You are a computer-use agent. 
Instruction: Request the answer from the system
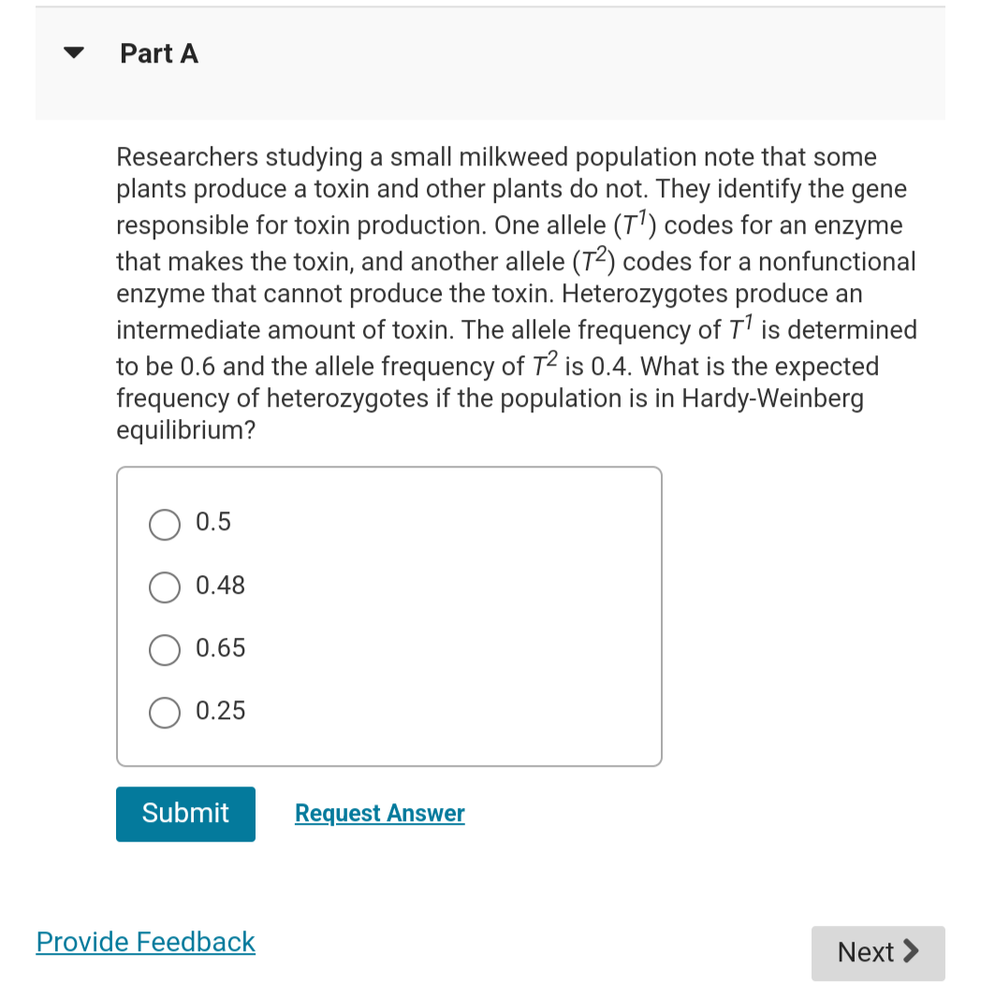tap(379, 813)
